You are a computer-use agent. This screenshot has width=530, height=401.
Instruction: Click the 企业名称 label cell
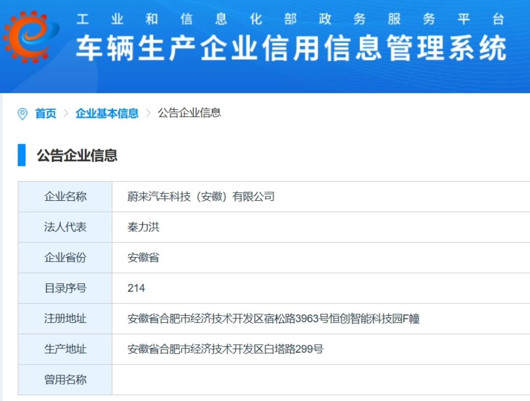[65, 196]
